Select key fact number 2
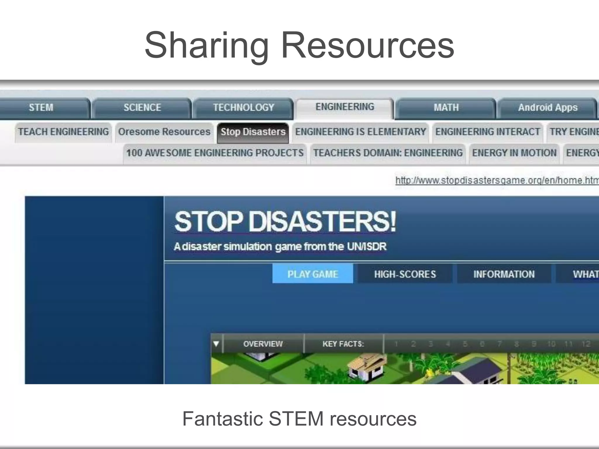 (x=413, y=344)
